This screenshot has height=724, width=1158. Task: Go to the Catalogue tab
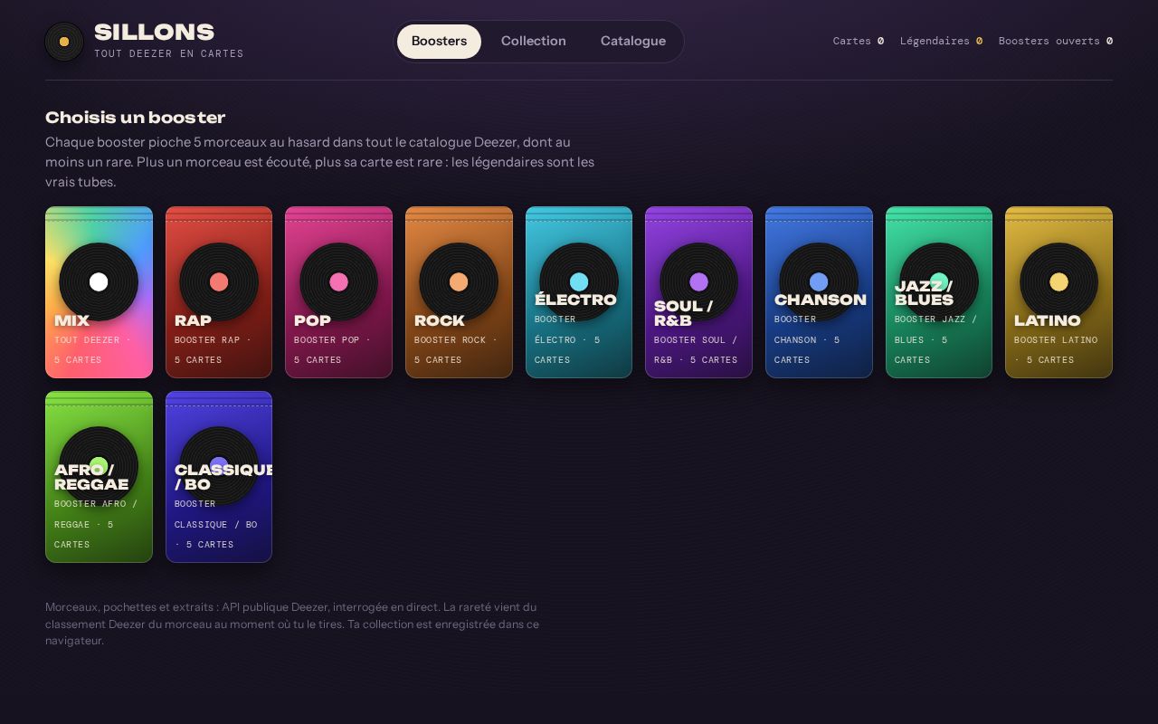[x=633, y=42]
